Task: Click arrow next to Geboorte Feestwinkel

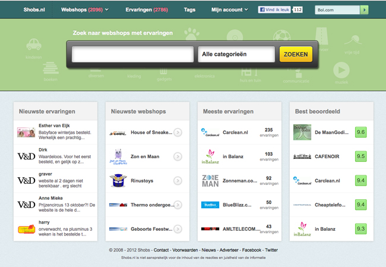Action: [x=178, y=229]
